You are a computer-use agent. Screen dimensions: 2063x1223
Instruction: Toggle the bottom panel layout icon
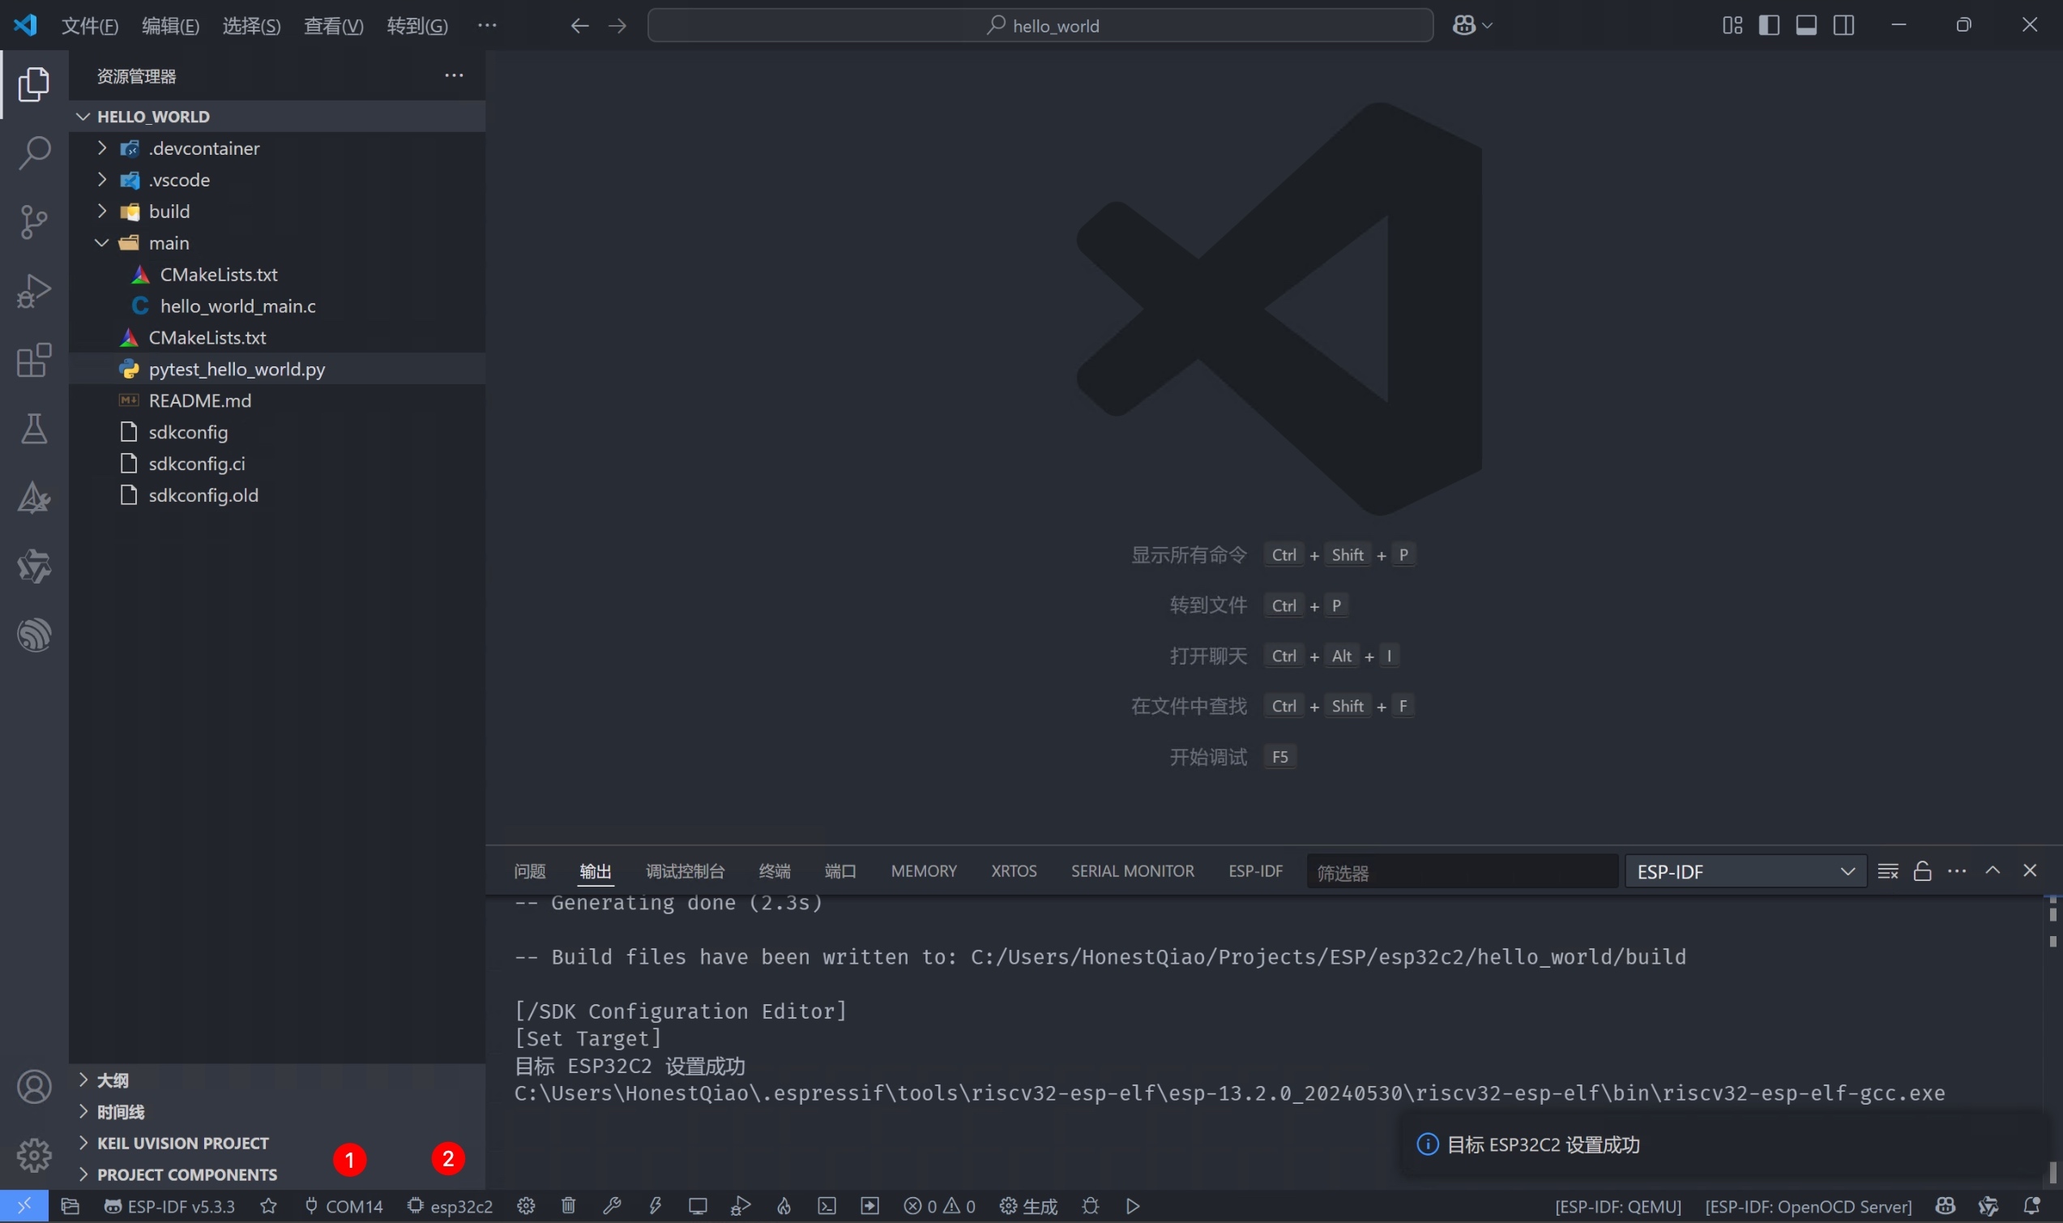click(1806, 25)
